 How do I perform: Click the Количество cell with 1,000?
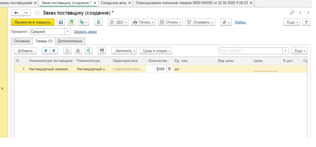pyautogui.click(x=157, y=69)
